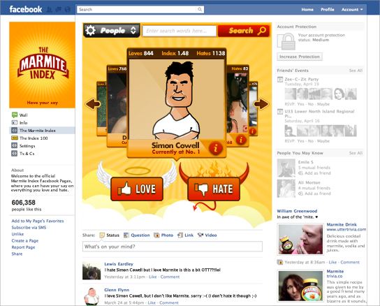Show next card with right arrow
Screen dimensions: 380x306
click(261, 104)
